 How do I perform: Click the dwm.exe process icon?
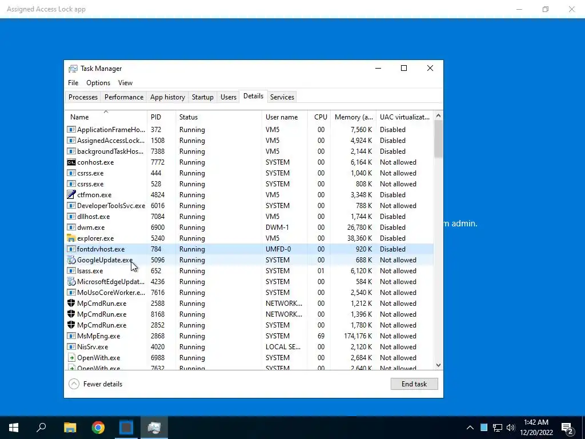(71, 228)
